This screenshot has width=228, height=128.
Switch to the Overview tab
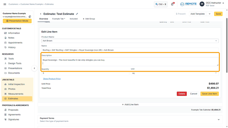tap(44, 19)
